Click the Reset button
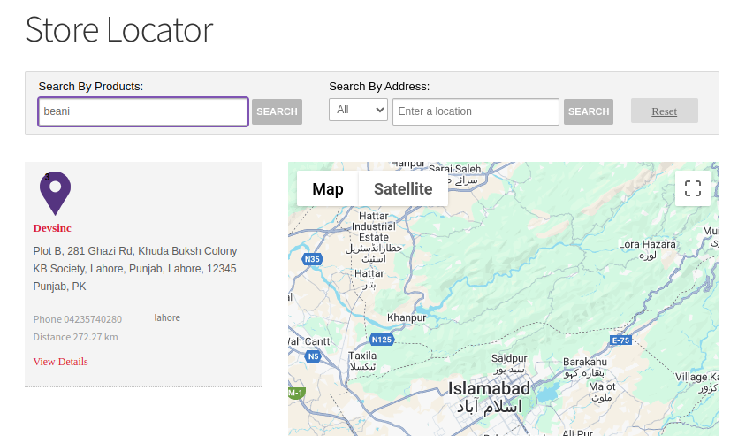 pyautogui.click(x=664, y=111)
